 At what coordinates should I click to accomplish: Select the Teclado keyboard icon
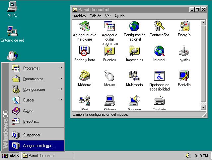159,101
